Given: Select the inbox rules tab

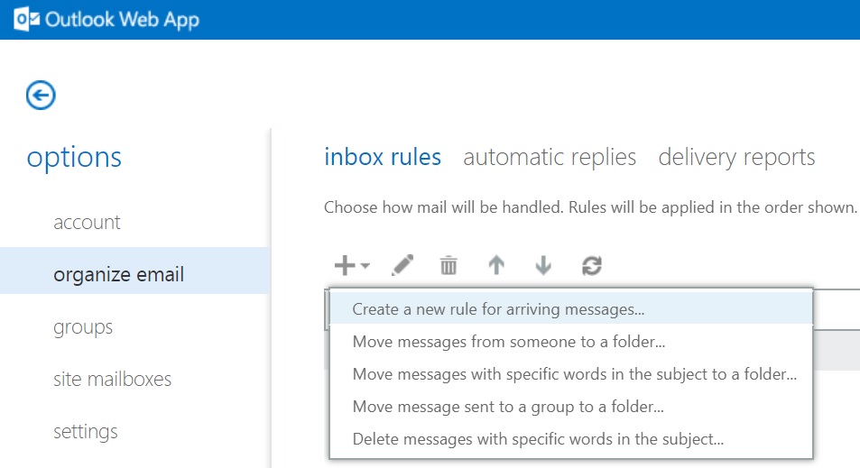Looking at the screenshot, I should click(383, 157).
